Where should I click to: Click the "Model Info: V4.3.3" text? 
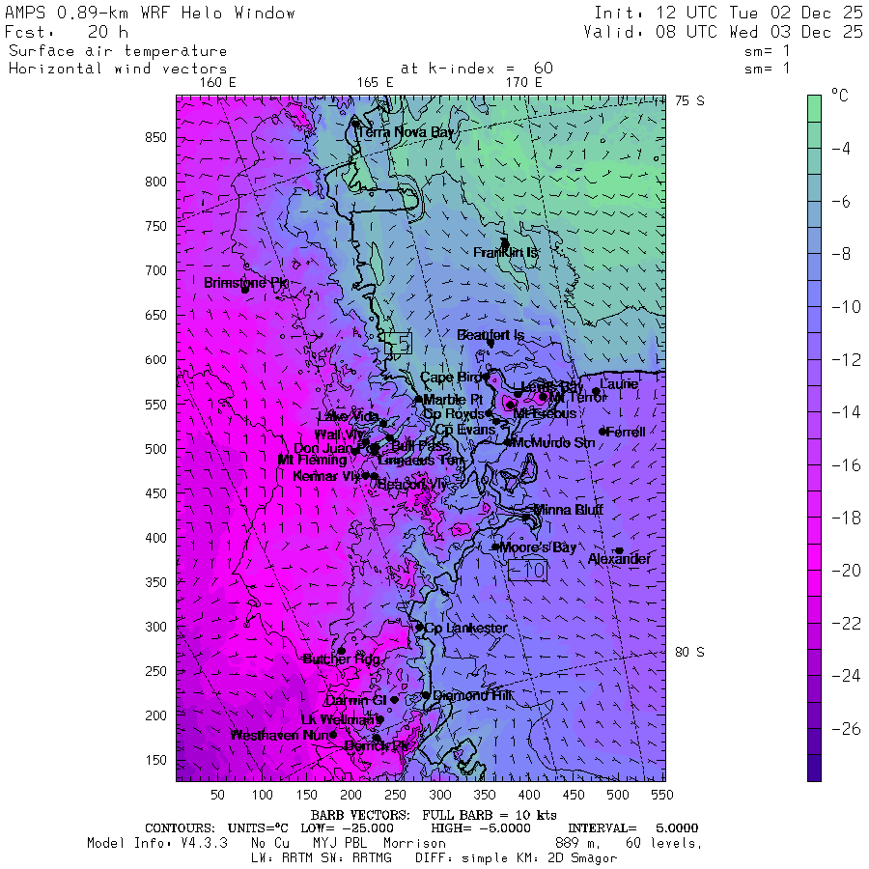[x=157, y=844]
